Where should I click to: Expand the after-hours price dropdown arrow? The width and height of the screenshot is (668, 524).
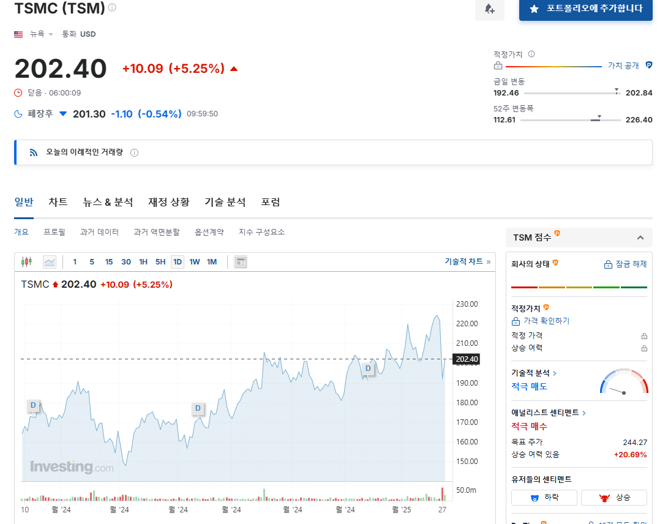click(x=62, y=113)
